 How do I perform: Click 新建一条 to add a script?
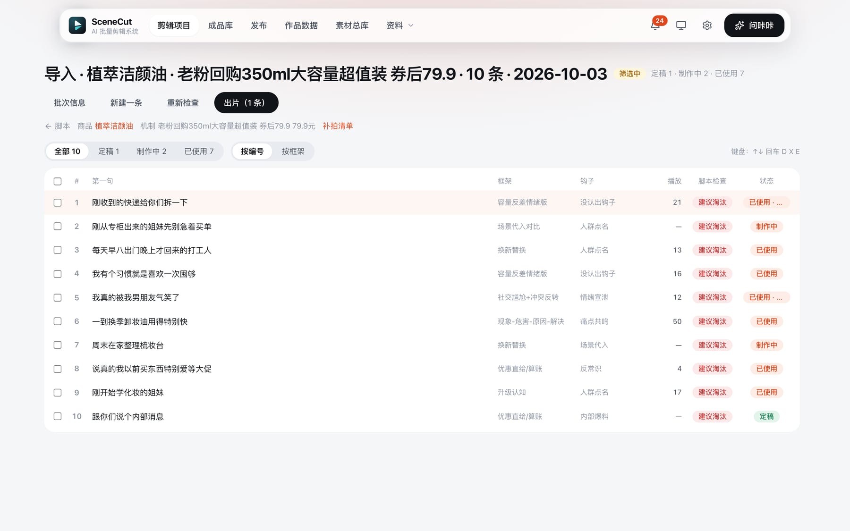[x=126, y=103]
